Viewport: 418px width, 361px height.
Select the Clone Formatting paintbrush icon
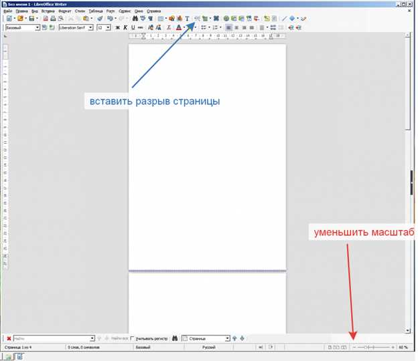click(100, 19)
